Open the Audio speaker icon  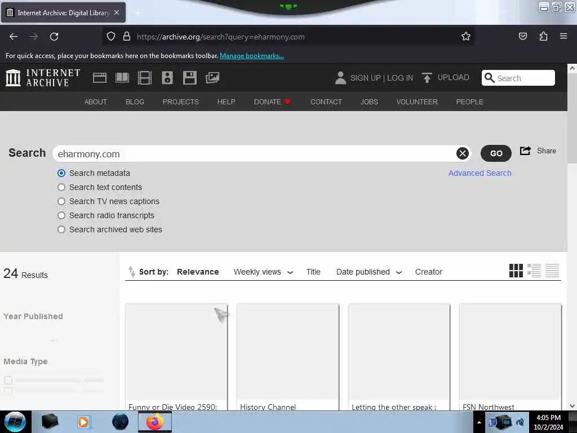coord(167,78)
